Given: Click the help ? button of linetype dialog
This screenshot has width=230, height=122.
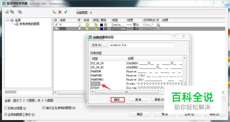Looking at the screenshot, I should pyautogui.click(x=175, y=36).
